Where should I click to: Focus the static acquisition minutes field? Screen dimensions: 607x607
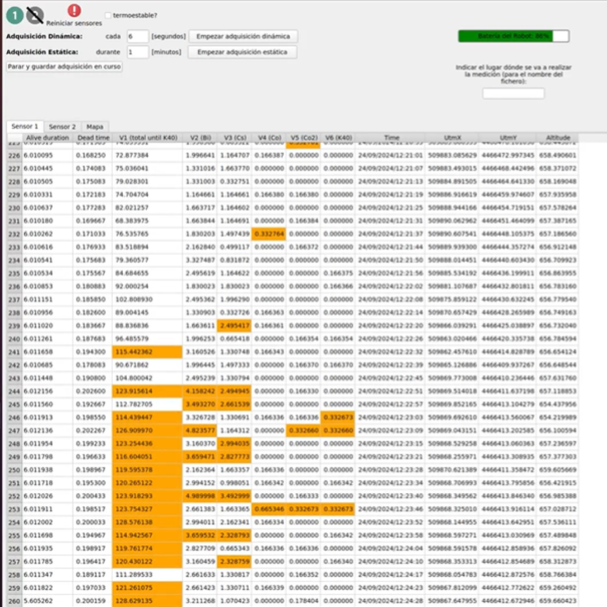[x=138, y=52]
